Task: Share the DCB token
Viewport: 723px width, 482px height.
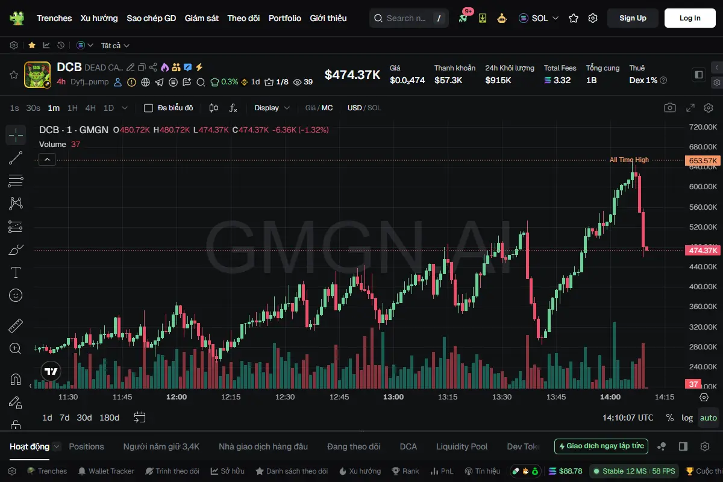Action: tap(153, 67)
